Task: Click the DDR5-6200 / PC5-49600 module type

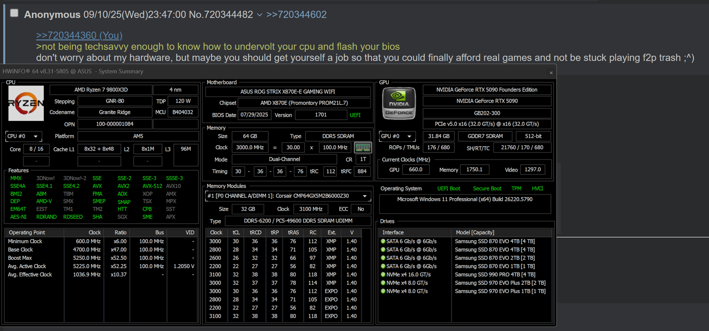Action: pos(298,221)
